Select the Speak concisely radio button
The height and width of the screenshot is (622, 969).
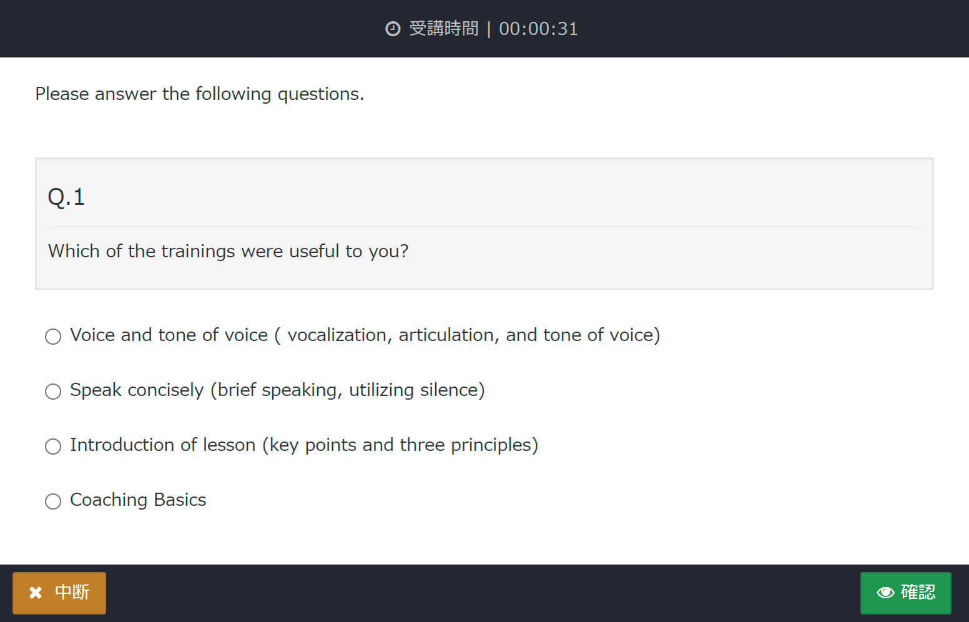click(53, 392)
